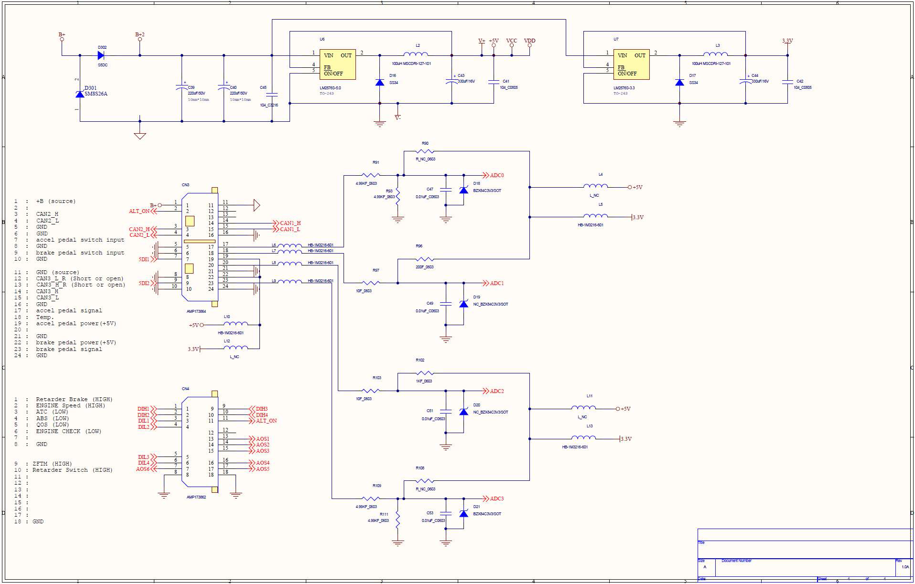The height and width of the screenshot is (584, 915).
Task: Select the U6 LM2576S-5.0 regulator block
Action: tap(337, 64)
